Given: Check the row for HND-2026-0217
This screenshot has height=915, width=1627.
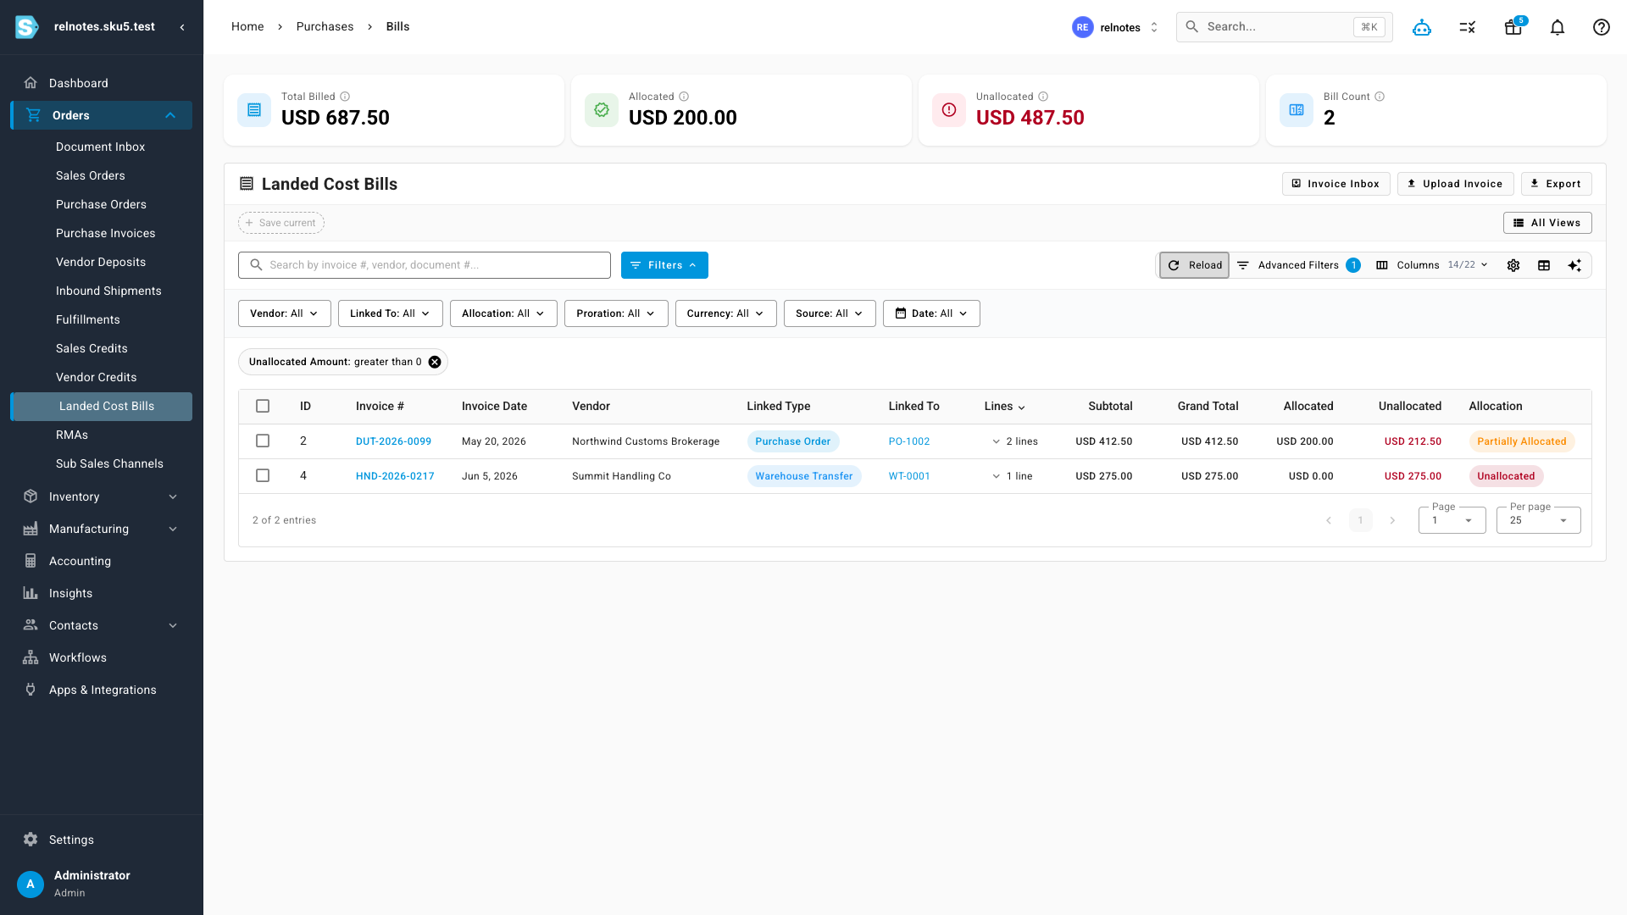Looking at the screenshot, I should click(263, 475).
